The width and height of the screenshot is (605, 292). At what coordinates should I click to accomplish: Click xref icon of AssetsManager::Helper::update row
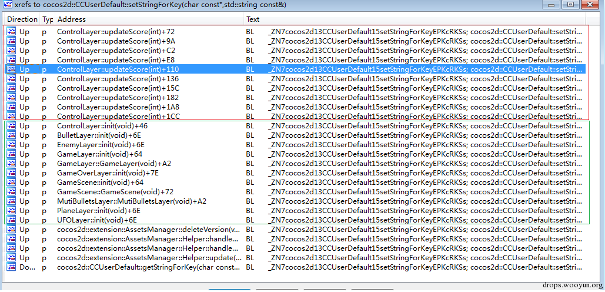pyautogui.click(x=11, y=258)
